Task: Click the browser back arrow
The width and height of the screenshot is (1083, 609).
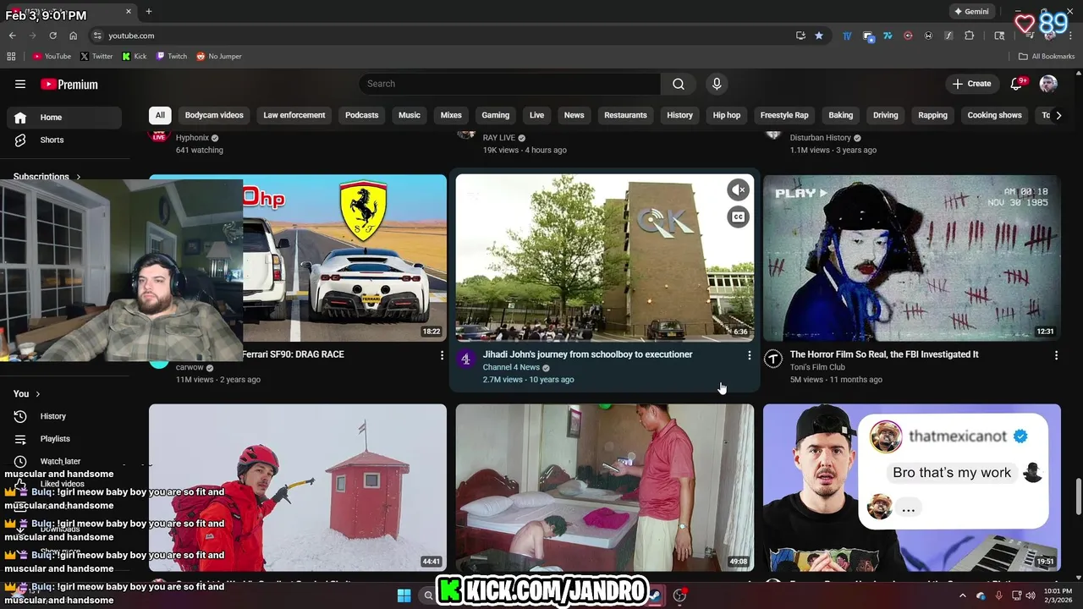Action: click(x=12, y=36)
